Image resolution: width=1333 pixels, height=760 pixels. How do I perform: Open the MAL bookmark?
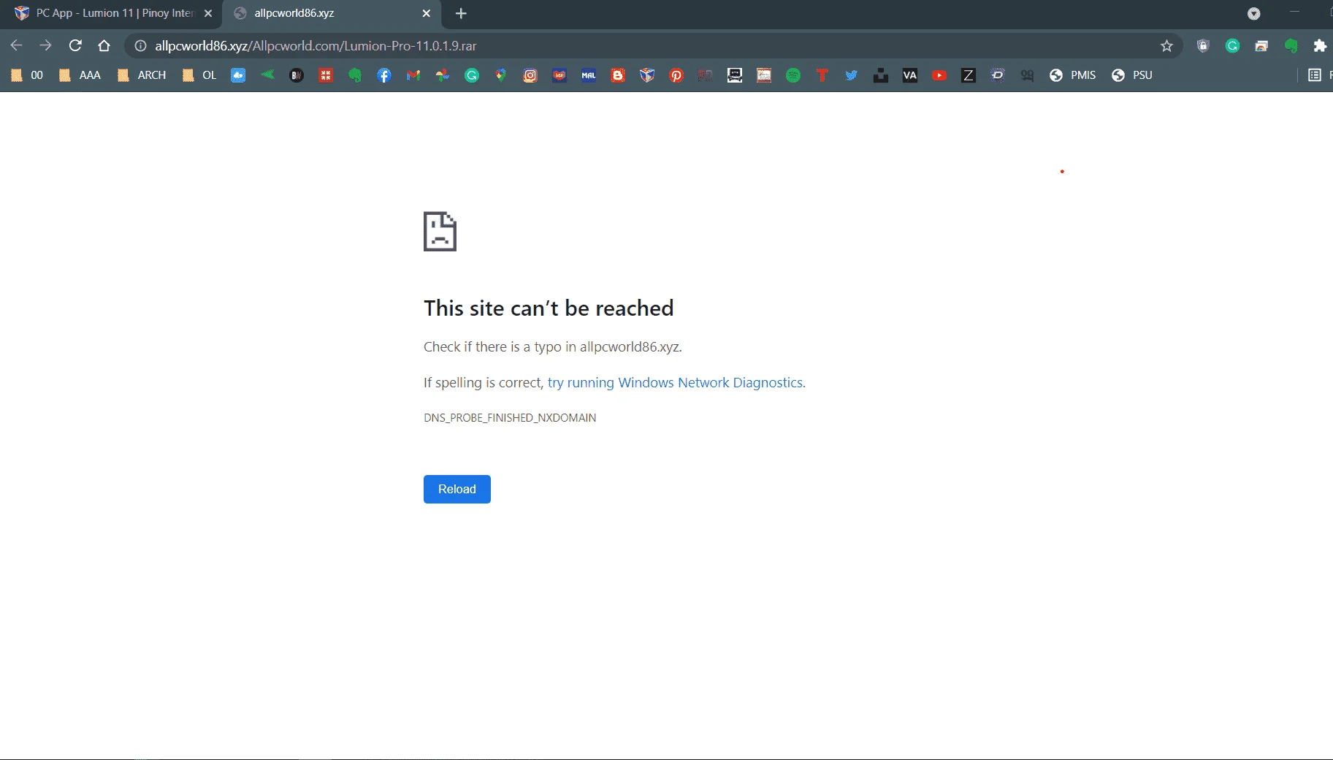tap(589, 75)
